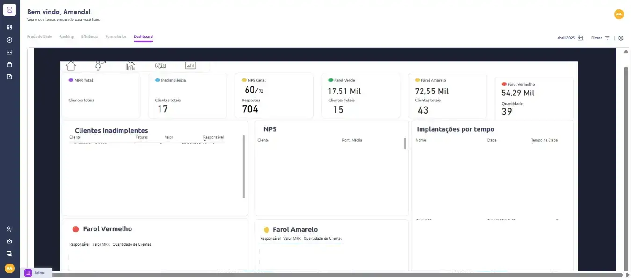The image size is (631, 278).
Task: Click the dashboard horizontal scrollbar
Action: tap(337, 275)
